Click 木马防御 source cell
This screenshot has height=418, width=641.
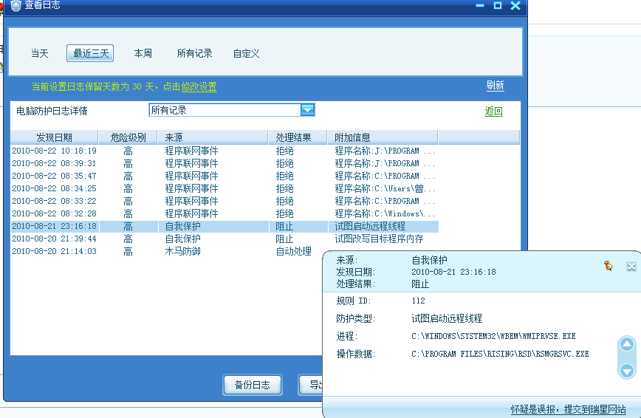182,251
